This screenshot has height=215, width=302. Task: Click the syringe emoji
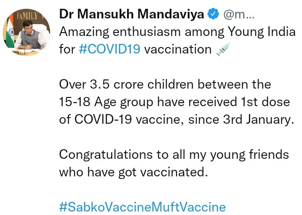pos(224,50)
